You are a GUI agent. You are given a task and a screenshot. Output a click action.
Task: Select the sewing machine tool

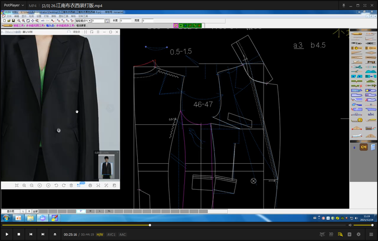coord(371,62)
